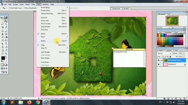Select the Rectangular Marquee tool

point(2,21)
